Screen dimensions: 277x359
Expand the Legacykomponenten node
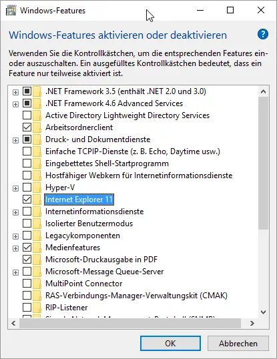pos(15,236)
